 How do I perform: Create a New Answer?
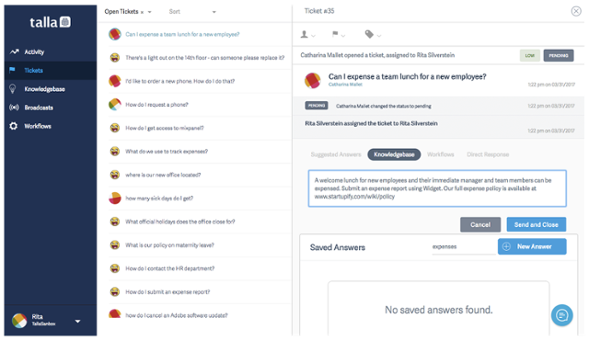click(532, 246)
